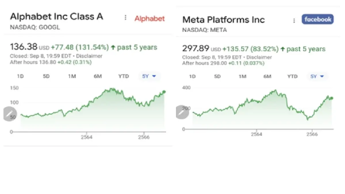Screen dimensions: 345x194
Task: Click the facebook logo badge for Meta Platforms
Action: point(317,19)
